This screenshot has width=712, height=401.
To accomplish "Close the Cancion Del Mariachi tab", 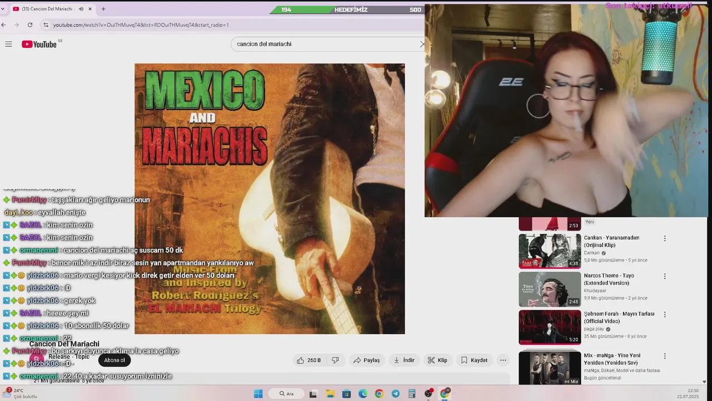I will click(90, 9).
